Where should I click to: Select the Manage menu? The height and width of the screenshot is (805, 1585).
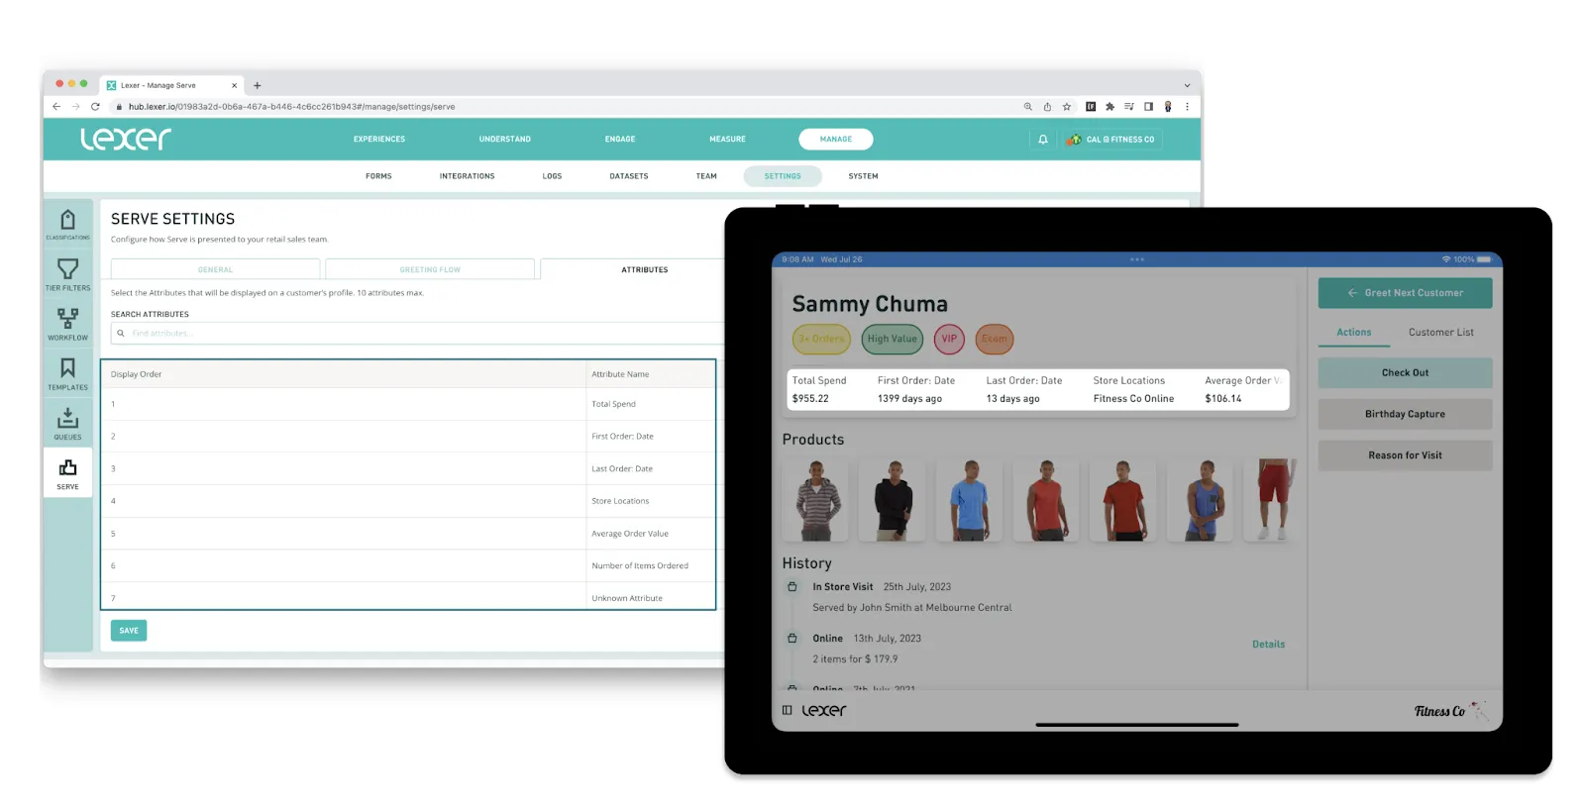tap(836, 140)
